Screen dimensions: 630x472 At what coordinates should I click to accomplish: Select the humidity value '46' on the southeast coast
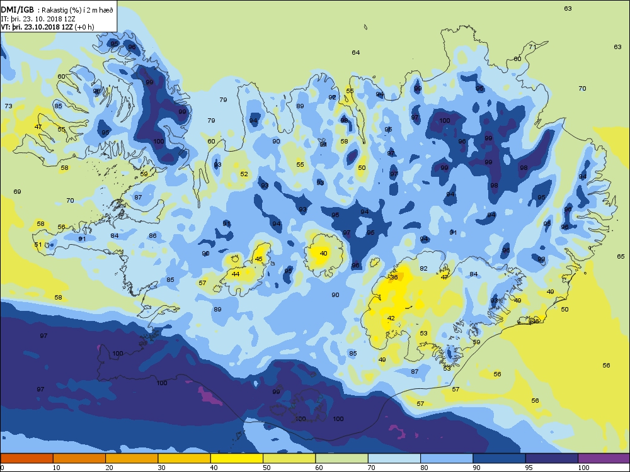(x=535, y=322)
